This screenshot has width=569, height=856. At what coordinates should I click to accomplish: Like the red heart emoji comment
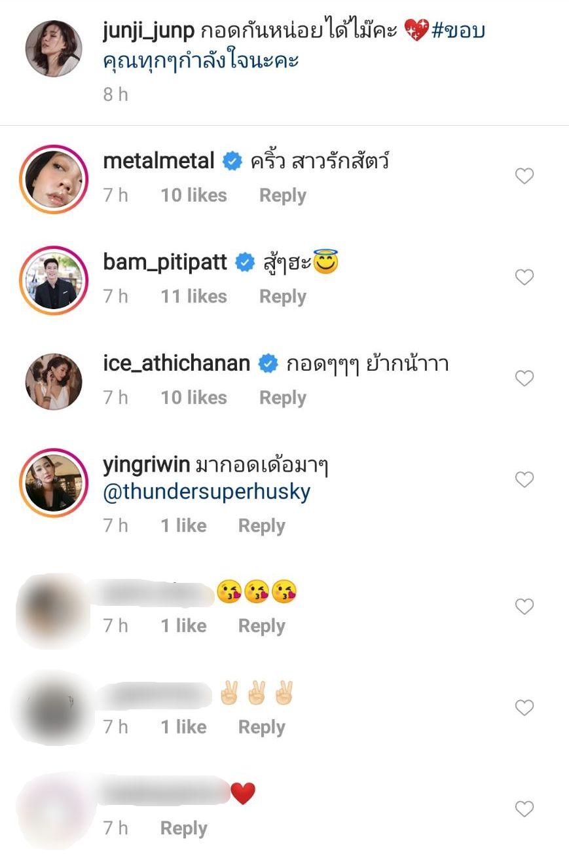pyautogui.click(x=524, y=809)
